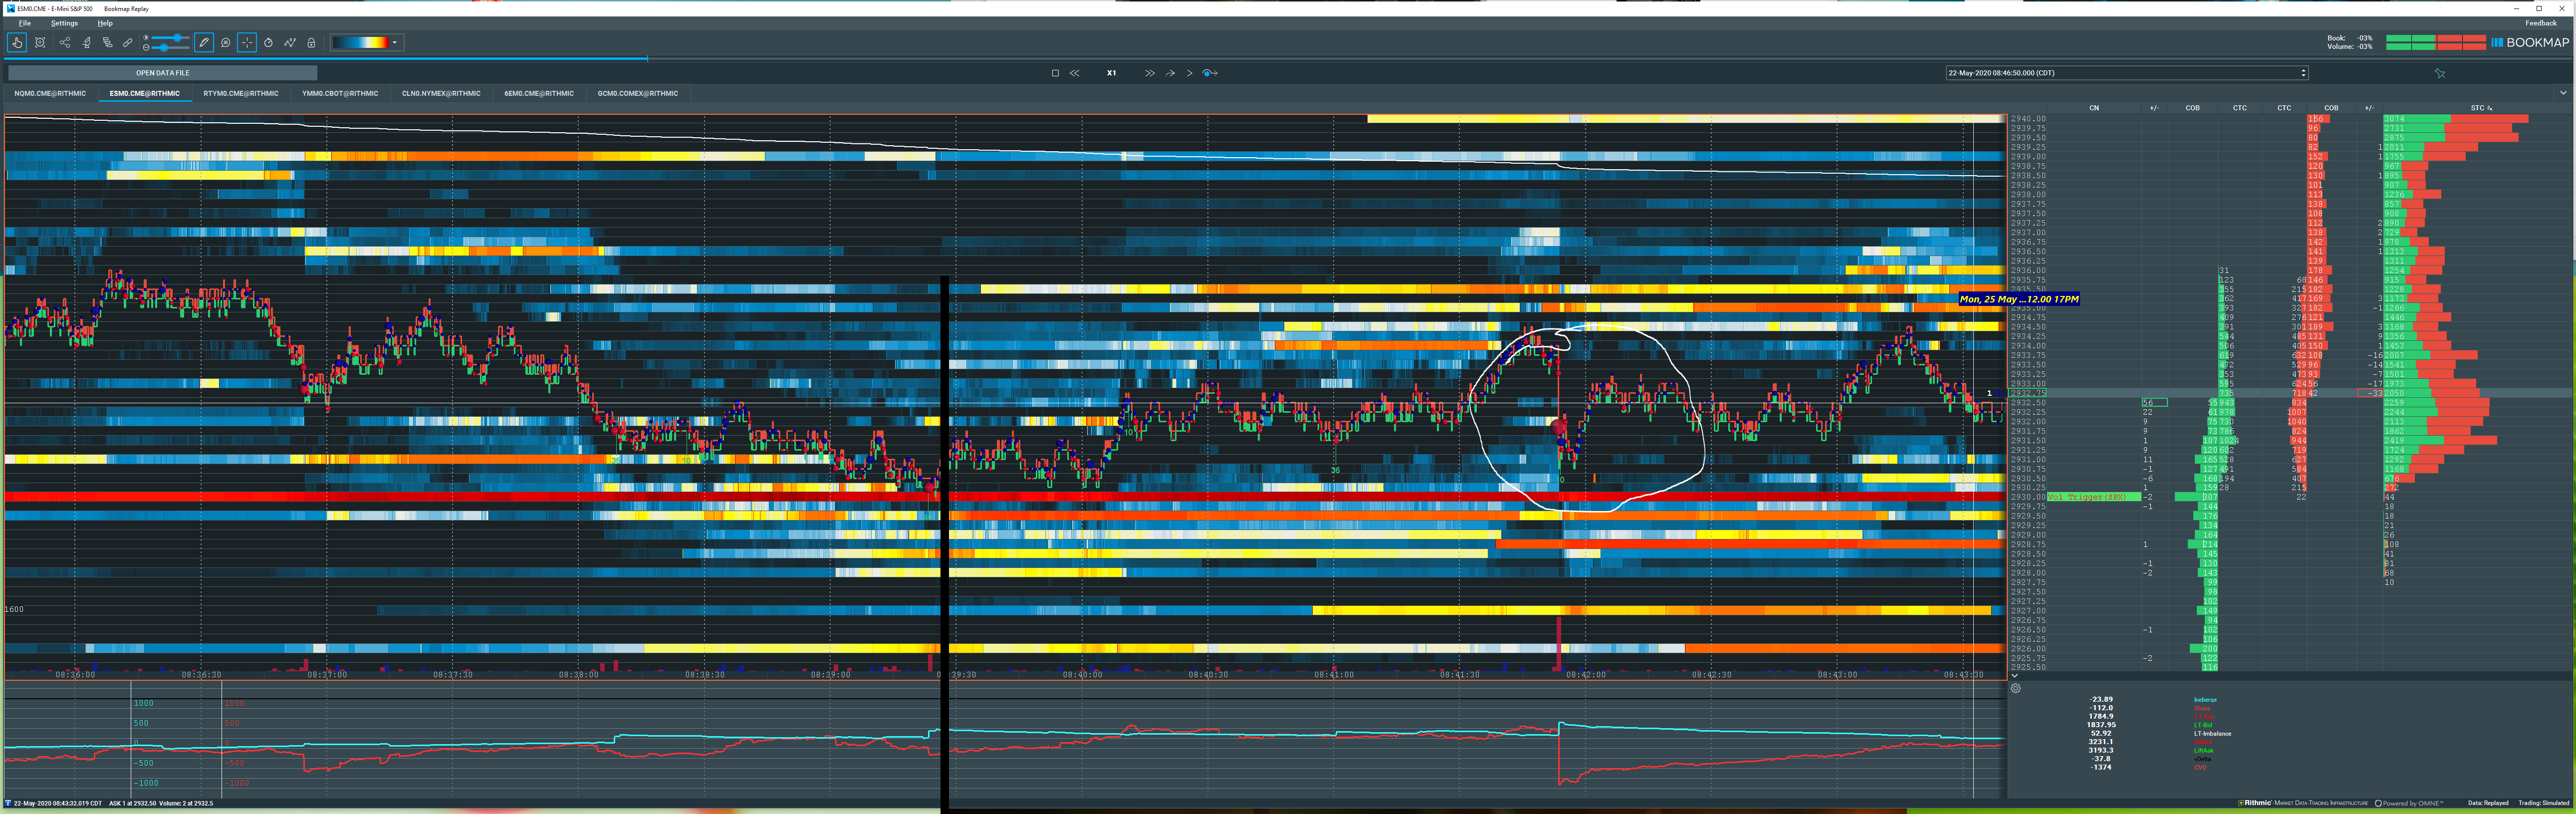Click the stopwatch timer icon

(268, 42)
